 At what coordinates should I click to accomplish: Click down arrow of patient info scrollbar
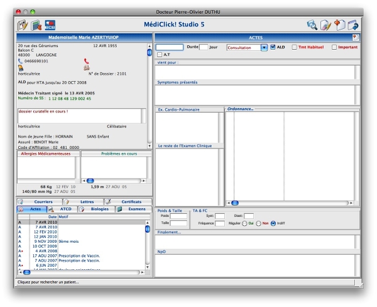(x=150, y=146)
